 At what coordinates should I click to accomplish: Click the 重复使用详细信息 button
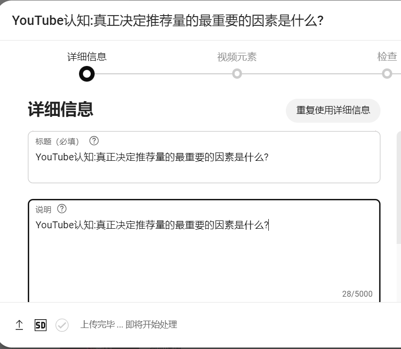[333, 111]
